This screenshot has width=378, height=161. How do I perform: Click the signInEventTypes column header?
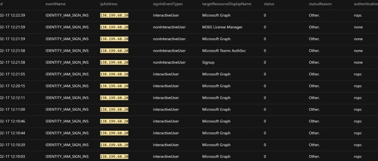(168, 4)
